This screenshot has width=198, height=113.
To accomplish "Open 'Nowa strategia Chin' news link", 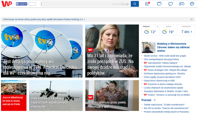I will [x=167, y=70].
